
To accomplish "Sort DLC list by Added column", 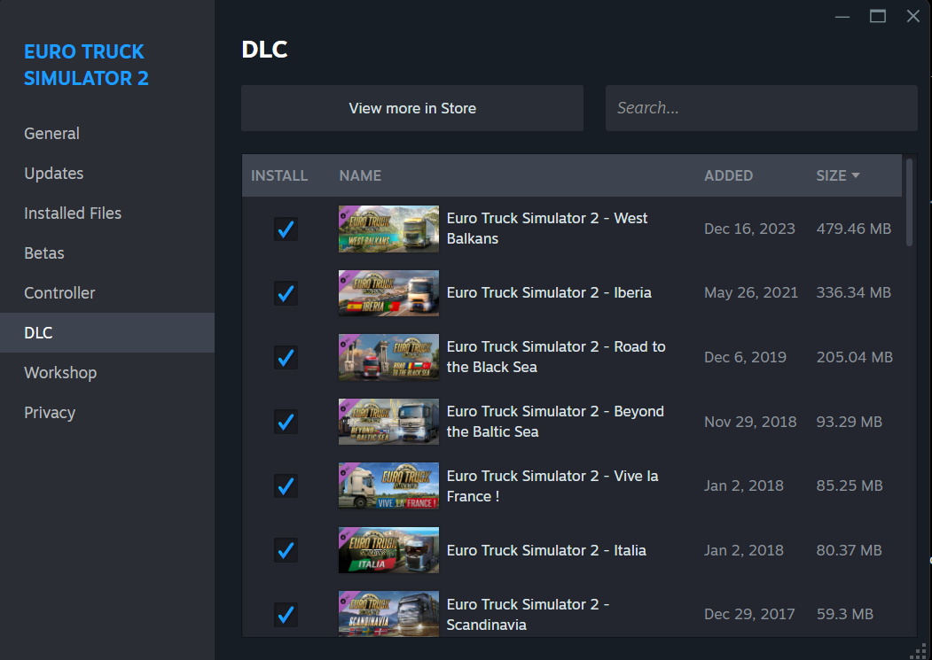I will [x=728, y=175].
